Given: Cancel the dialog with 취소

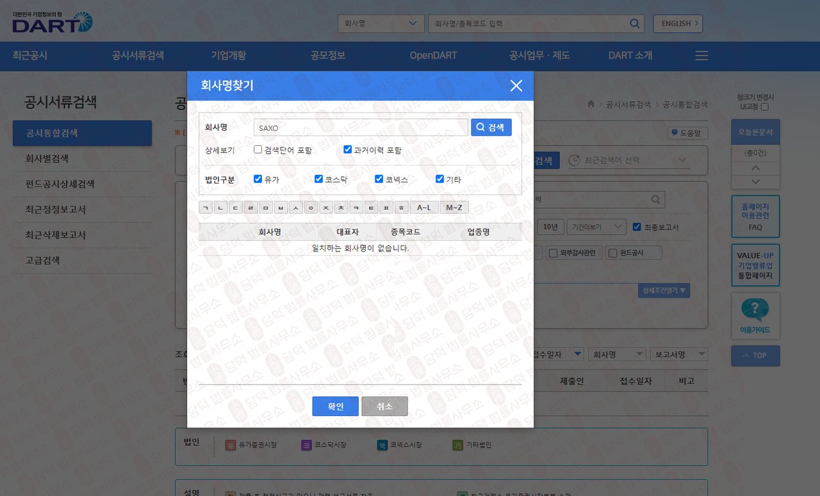Looking at the screenshot, I should pos(384,406).
